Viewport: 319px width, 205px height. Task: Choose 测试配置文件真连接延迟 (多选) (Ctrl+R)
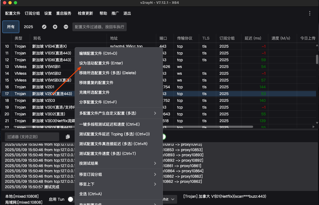coord(119,144)
